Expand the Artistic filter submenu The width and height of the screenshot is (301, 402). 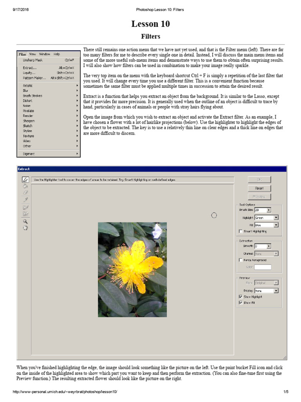pyautogui.click(x=49, y=86)
